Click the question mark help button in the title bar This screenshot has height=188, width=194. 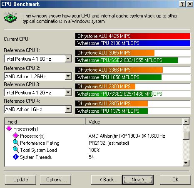click(x=182, y=4)
